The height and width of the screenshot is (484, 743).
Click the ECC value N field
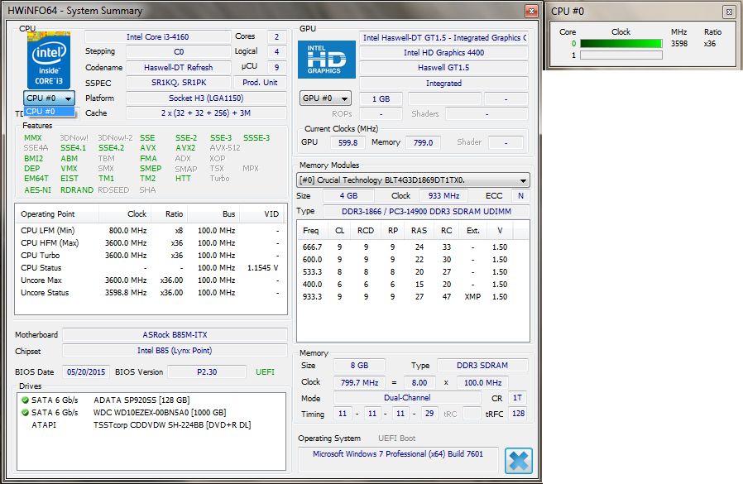tap(520, 196)
